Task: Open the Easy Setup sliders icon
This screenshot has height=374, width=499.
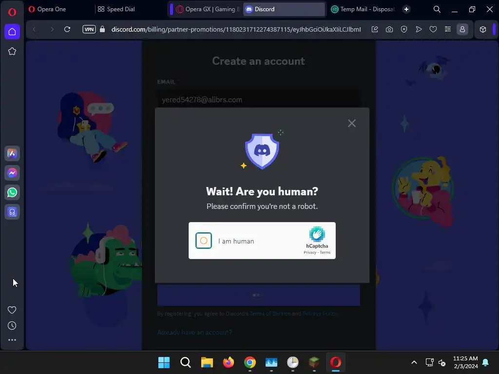Action: pos(448,29)
